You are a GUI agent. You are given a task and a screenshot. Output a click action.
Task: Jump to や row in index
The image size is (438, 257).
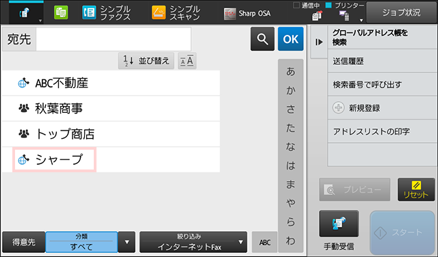click(290, 203)
